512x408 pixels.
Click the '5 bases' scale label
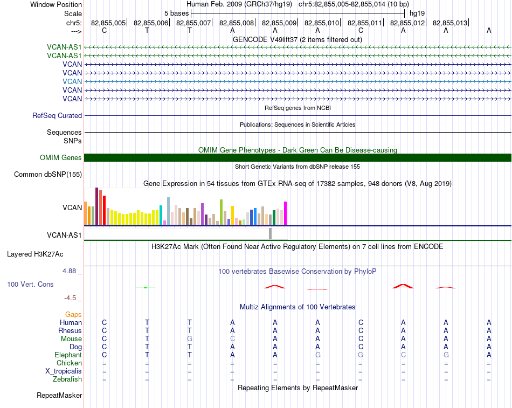tap(176, 13)
